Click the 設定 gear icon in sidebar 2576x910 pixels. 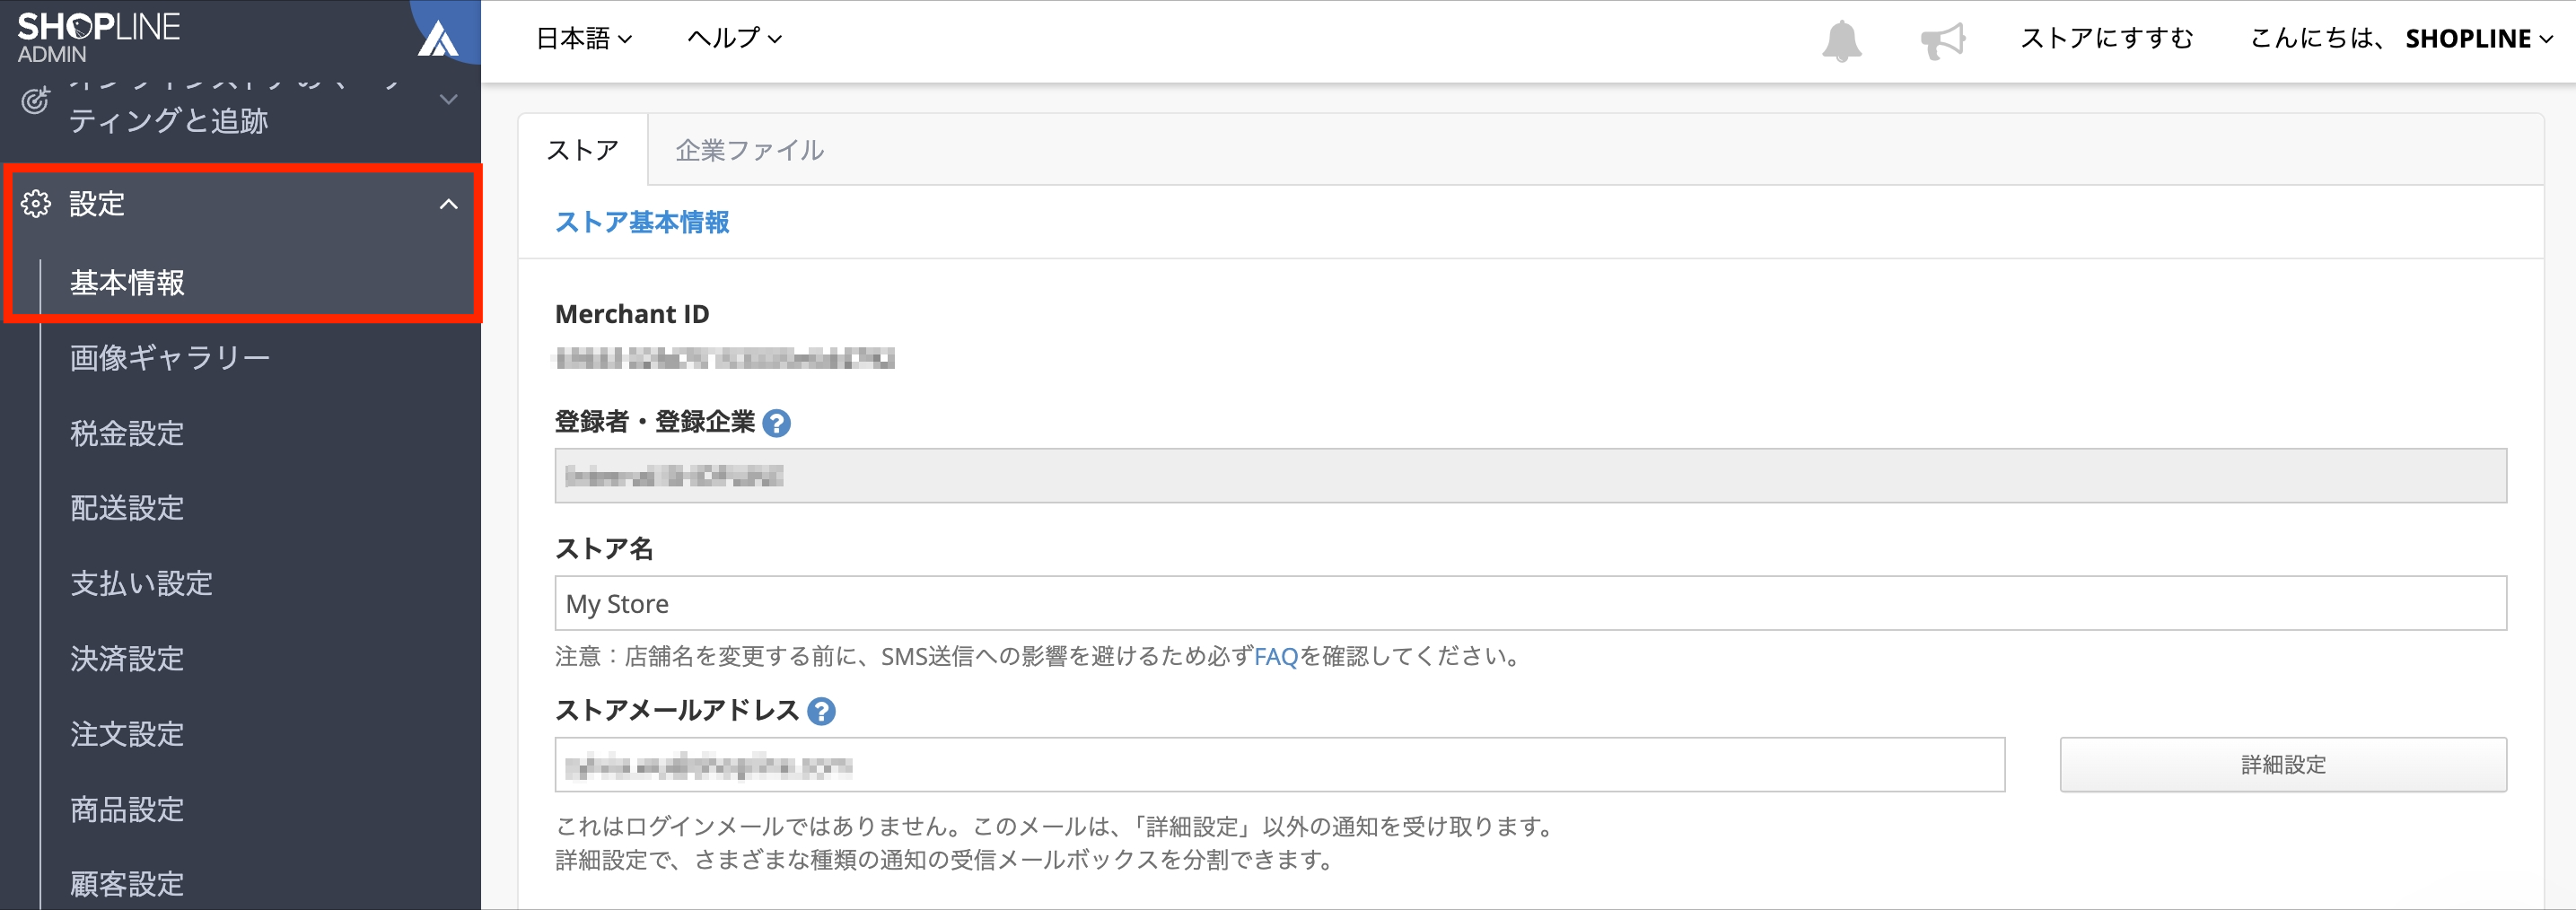(x=36, y=203)
